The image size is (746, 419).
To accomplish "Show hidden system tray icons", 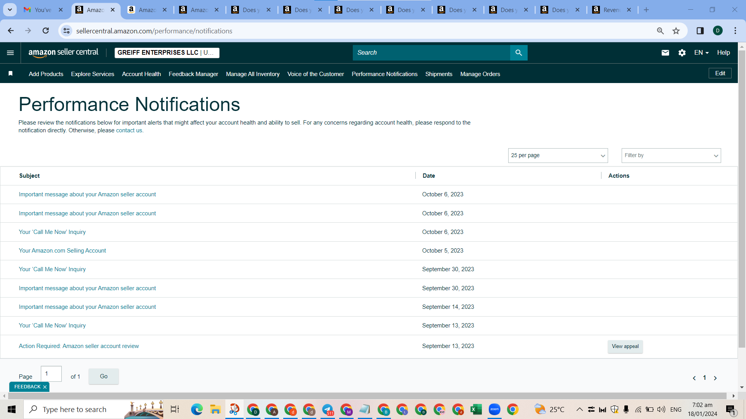I will [x=579, y=409].
